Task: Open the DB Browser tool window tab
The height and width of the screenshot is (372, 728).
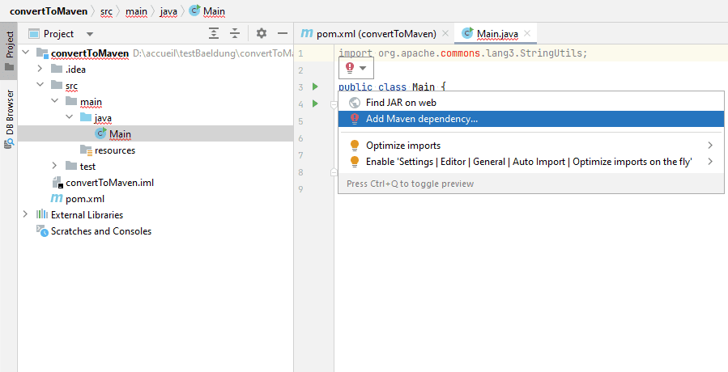Action: pyautogui.click(x=9, y=119)
